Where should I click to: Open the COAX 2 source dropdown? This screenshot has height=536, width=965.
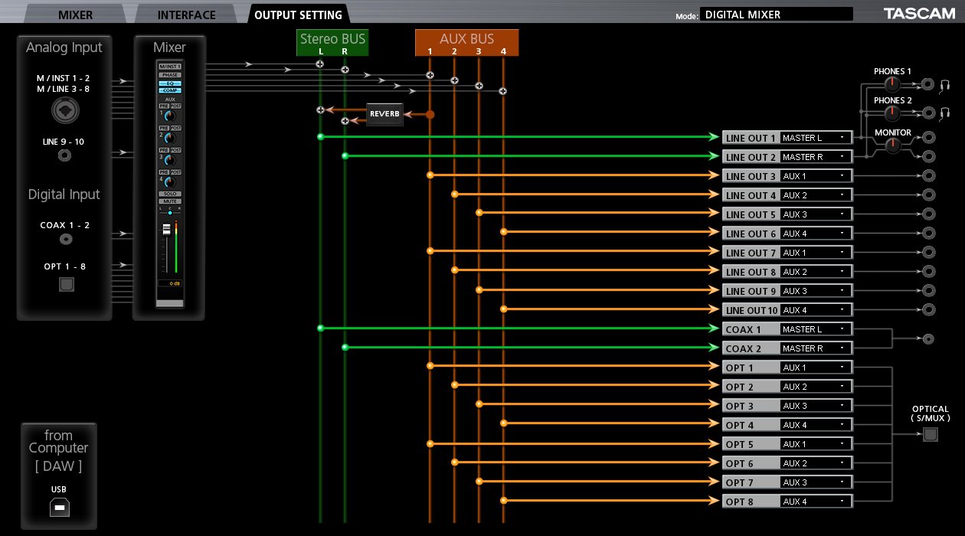815,348
